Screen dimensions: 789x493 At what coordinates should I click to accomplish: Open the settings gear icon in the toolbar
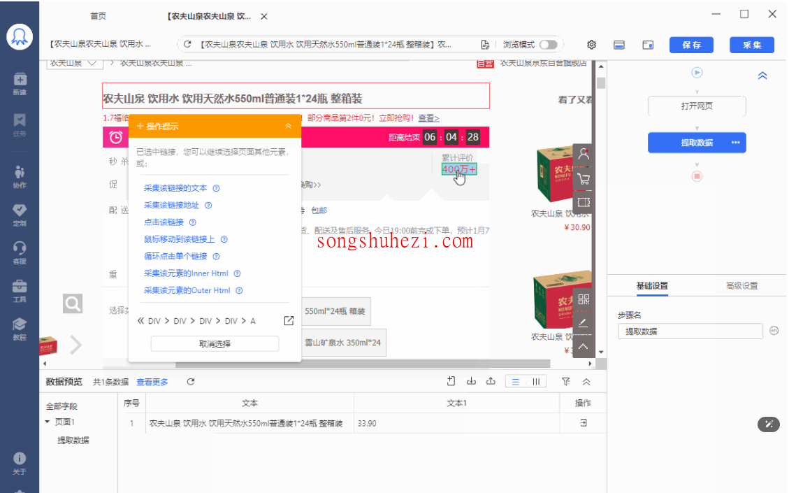pos(591,45)
